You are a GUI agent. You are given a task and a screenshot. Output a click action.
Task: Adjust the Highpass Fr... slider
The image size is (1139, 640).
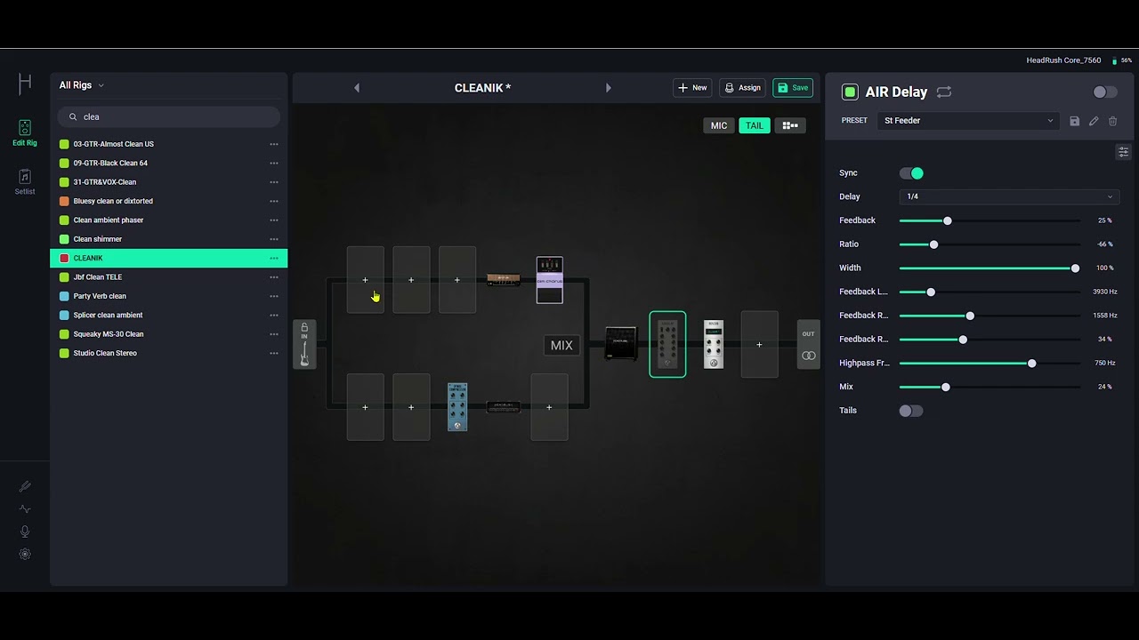click(990, 364)
